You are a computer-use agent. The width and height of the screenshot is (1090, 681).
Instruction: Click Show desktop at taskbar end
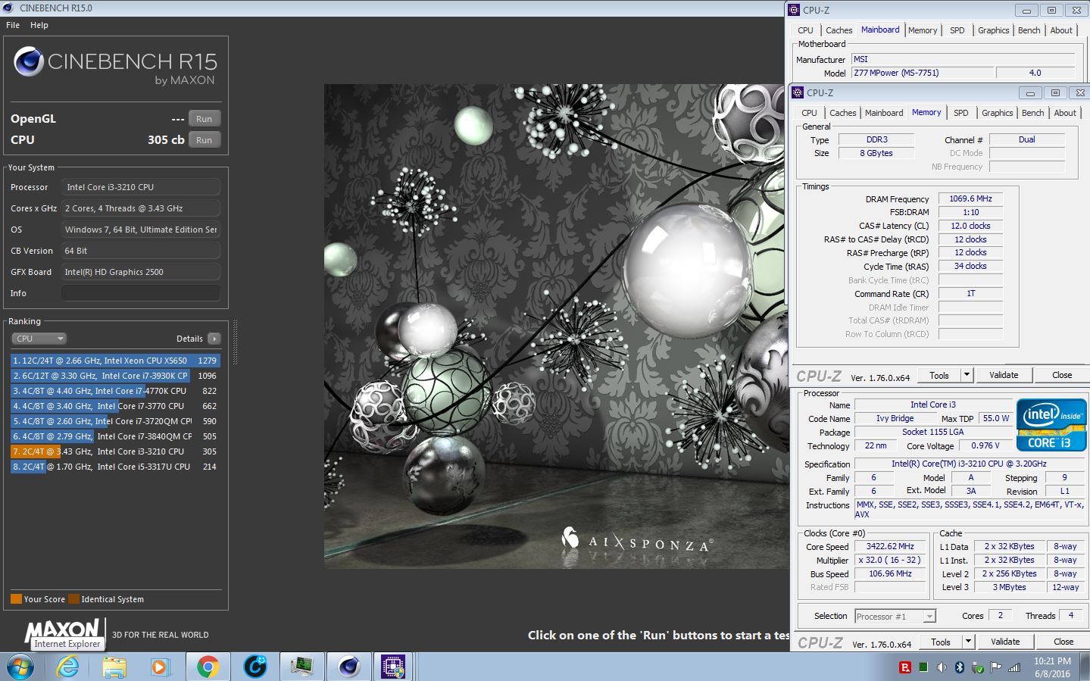coord(1085,667)
